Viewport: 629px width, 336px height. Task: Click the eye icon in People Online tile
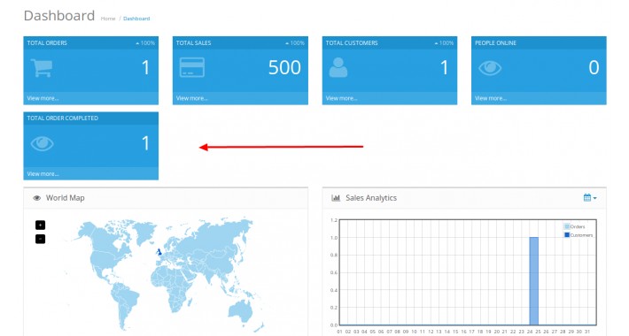[490, 68]
